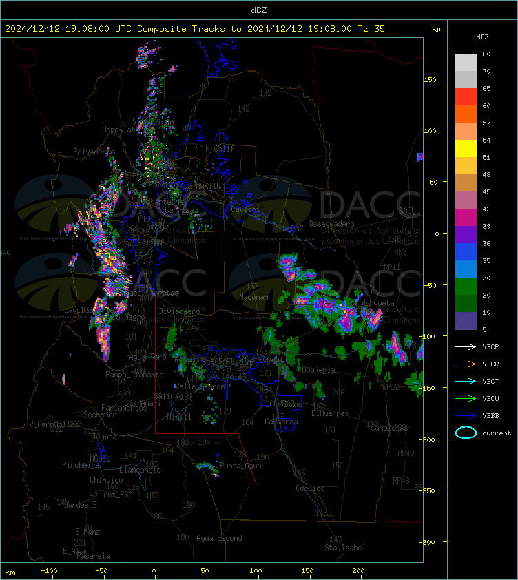
Task: Click the Uspallata place label on the map
Action: (121, 130)
